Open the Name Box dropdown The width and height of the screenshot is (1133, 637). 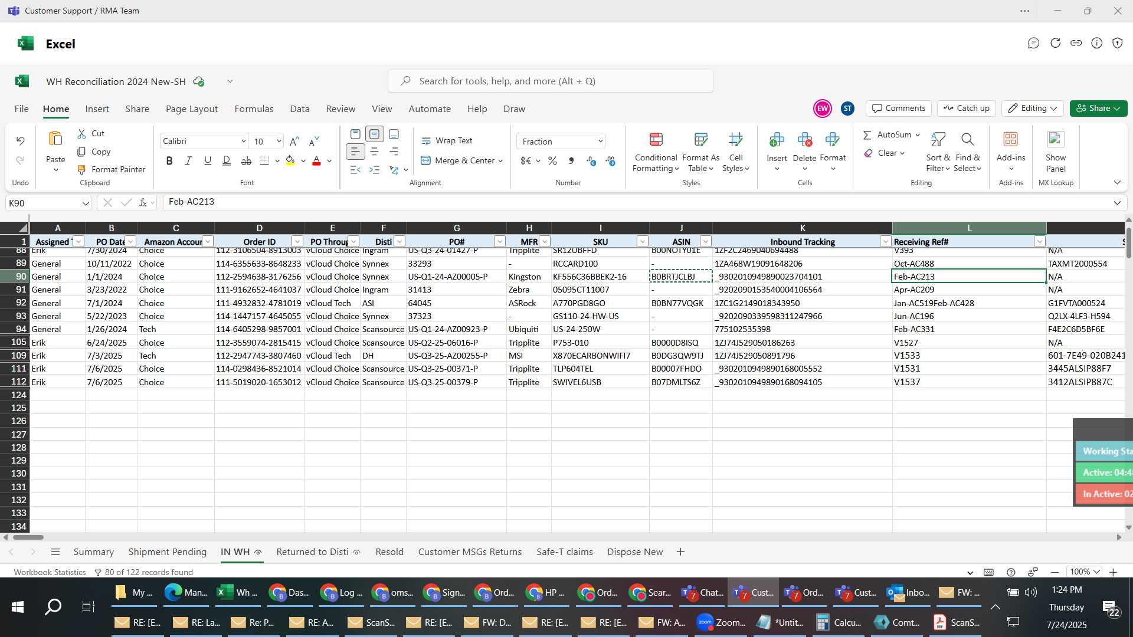tap(86, 203)
